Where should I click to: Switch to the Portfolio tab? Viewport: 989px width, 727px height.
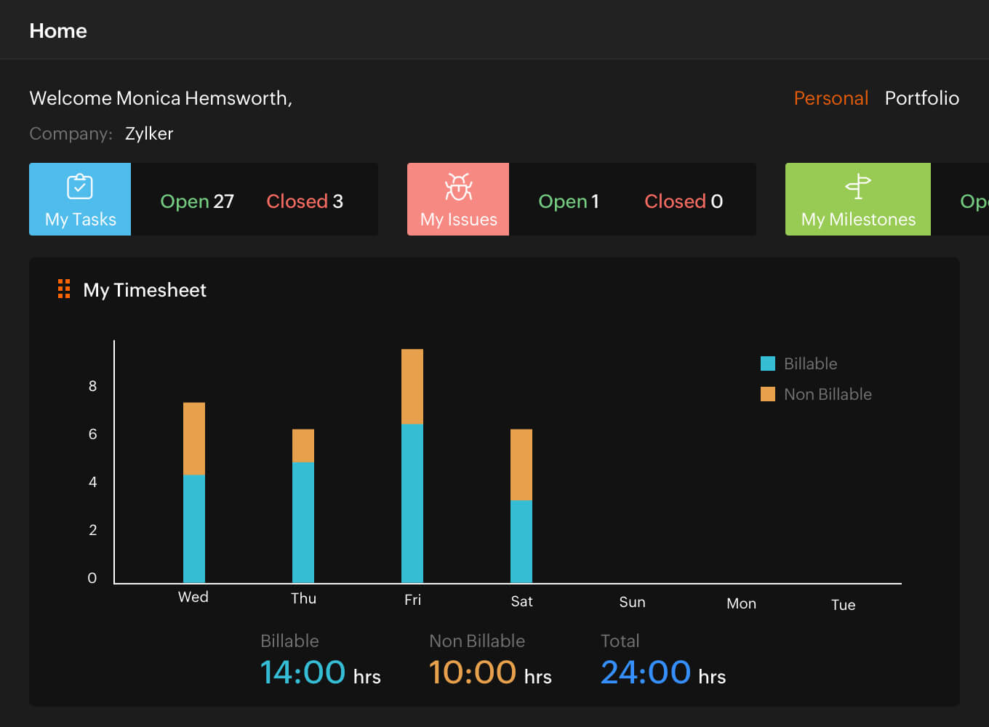[x=921, y=98]
